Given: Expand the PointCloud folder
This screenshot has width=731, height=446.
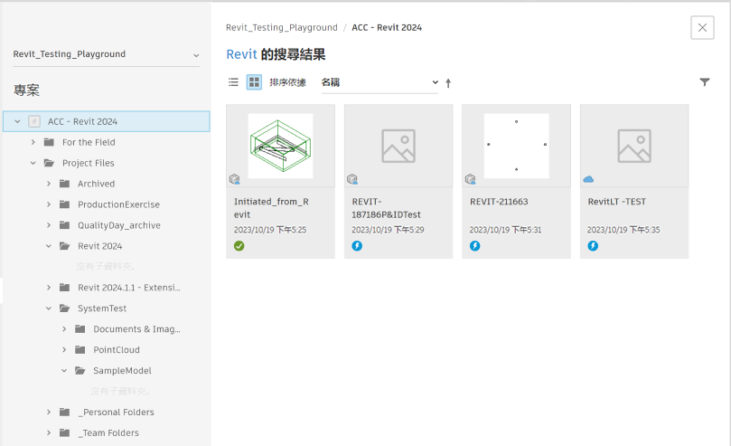Looking at the screenshot, I should 64,350.
